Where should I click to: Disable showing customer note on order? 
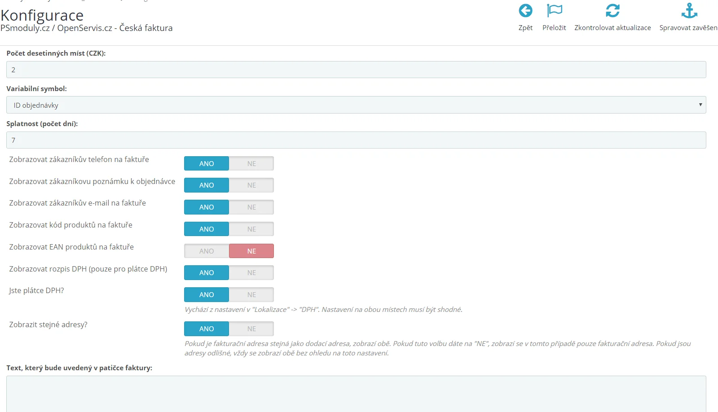(251, 185)
